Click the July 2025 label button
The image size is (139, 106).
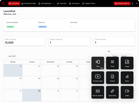click(x=12, y=56)
